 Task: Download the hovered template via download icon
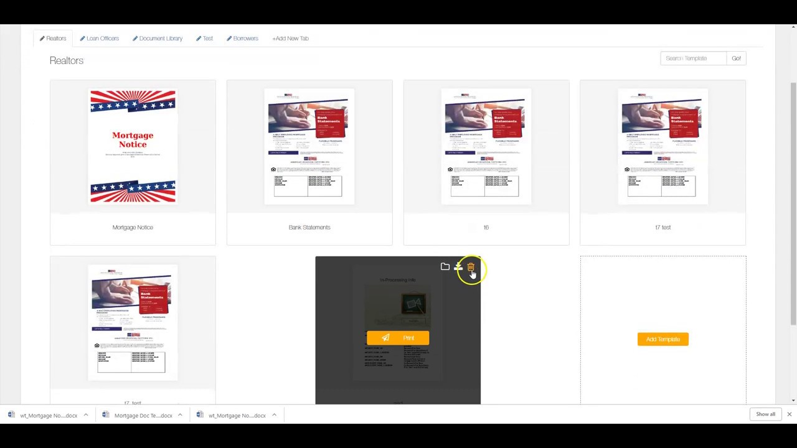coord(458,267)
